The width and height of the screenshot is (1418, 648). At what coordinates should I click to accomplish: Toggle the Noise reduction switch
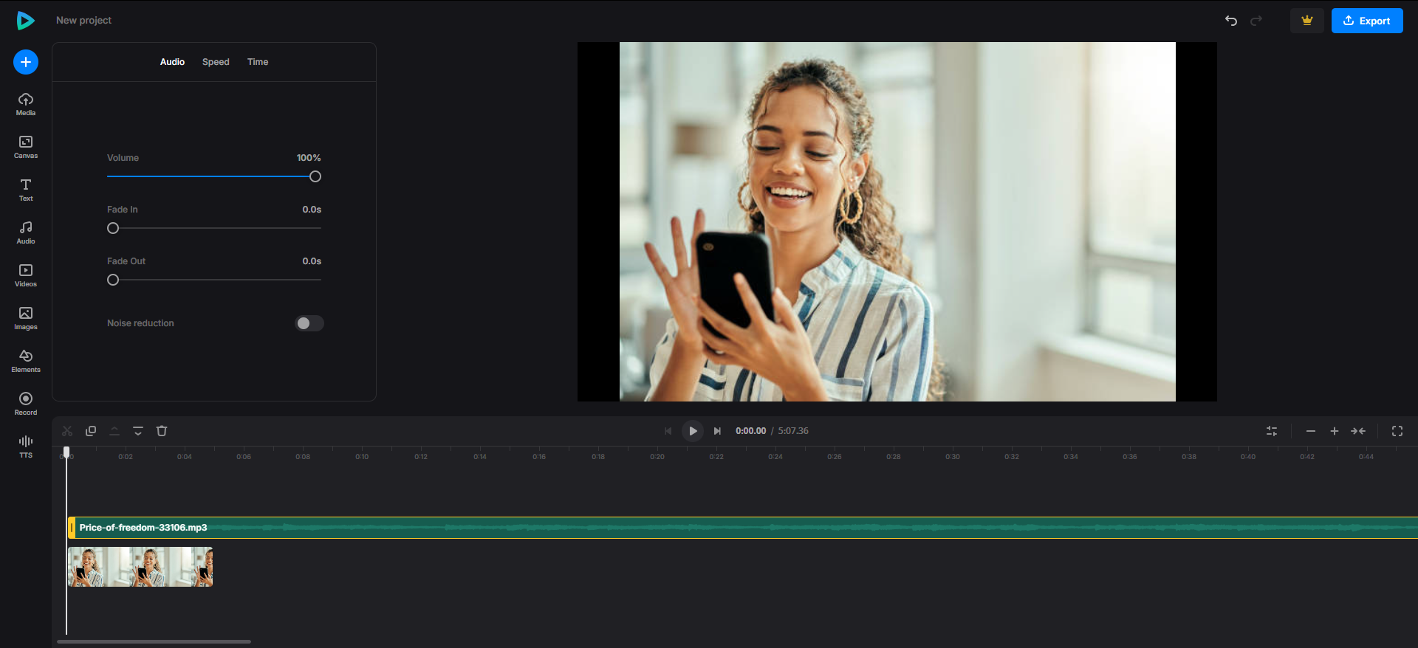point(309,323)
